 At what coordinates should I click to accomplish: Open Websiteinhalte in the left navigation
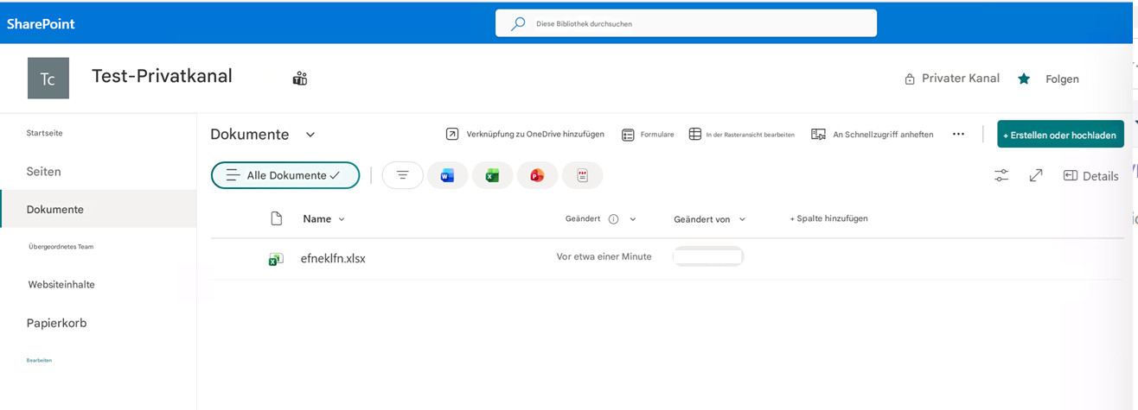(x=61, y=285)
